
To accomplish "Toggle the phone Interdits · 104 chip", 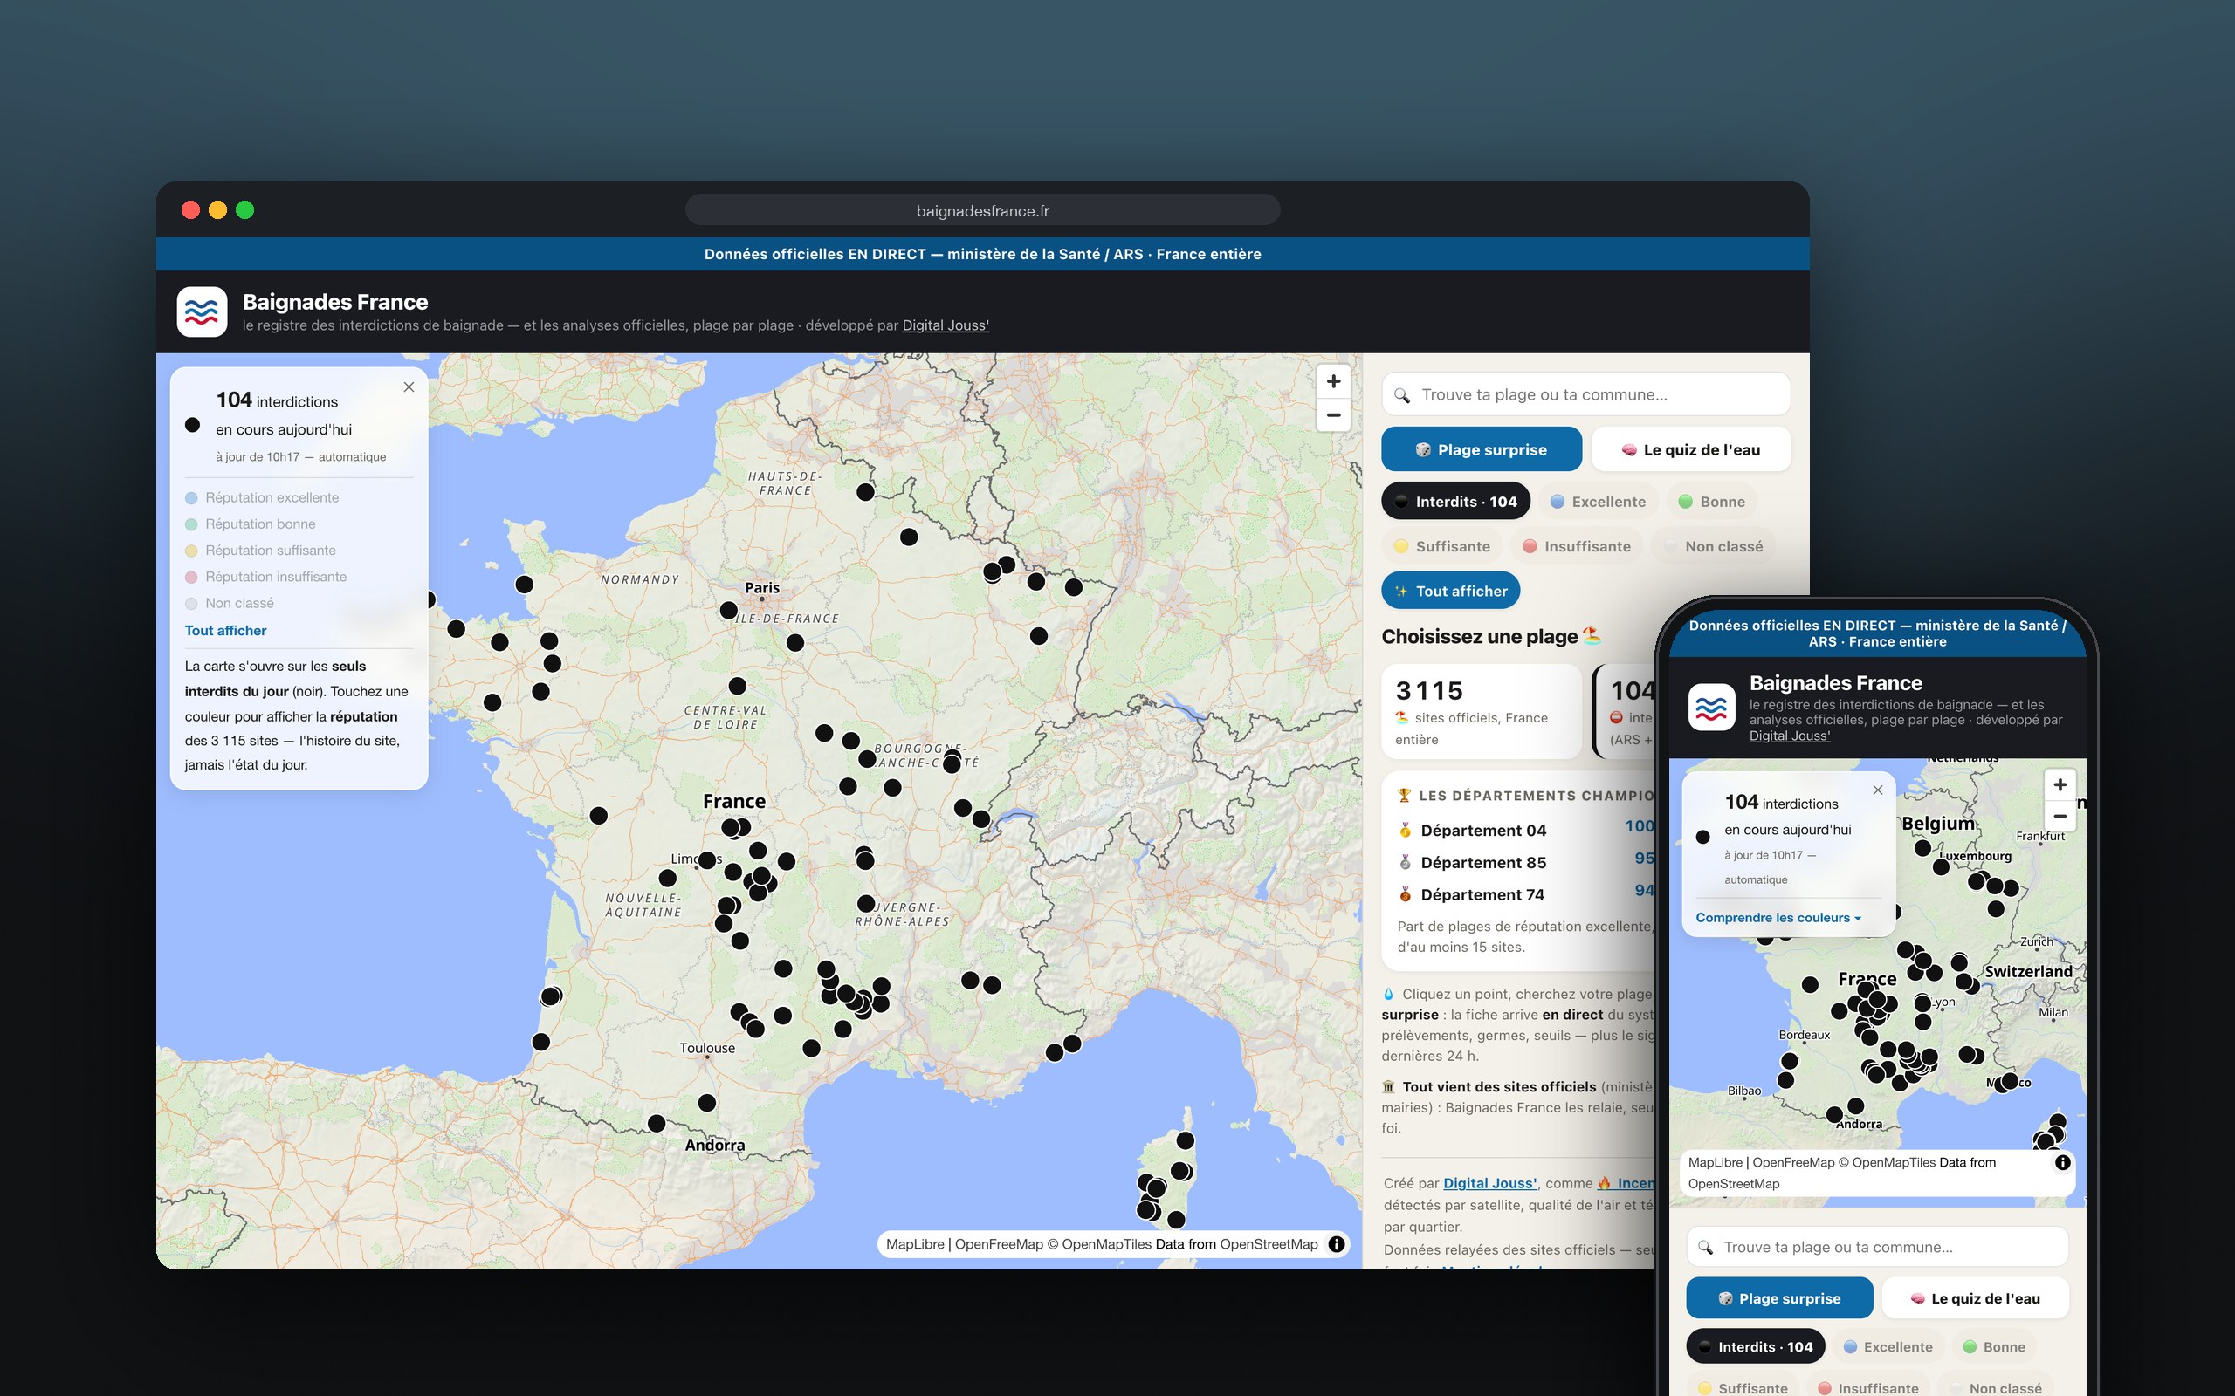I will (x=1756, y=1347).
